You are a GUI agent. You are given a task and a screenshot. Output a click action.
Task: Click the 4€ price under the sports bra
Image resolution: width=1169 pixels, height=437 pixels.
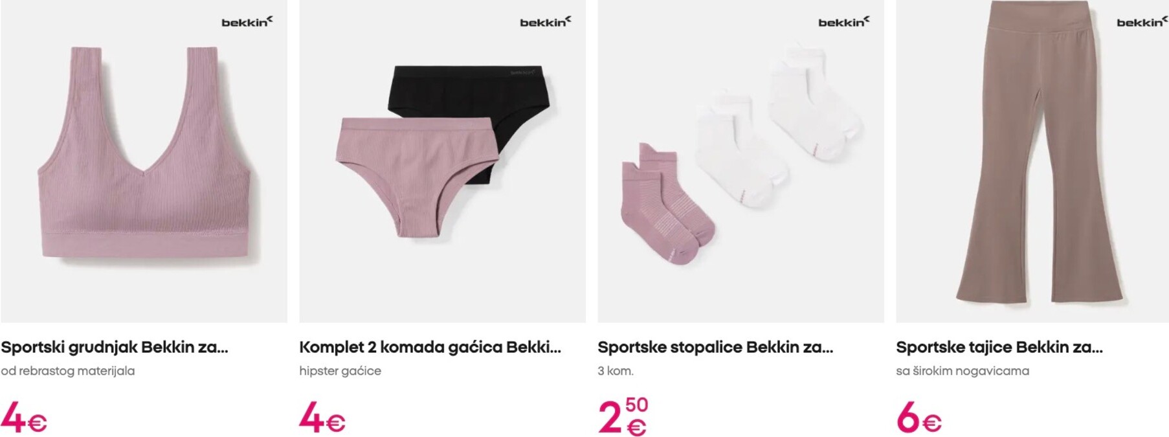24,418
